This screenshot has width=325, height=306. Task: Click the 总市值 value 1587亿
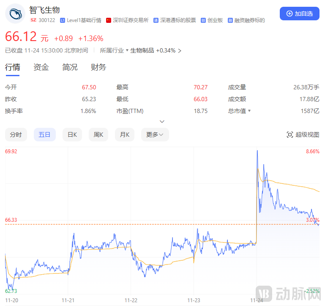tap(310, 111)
